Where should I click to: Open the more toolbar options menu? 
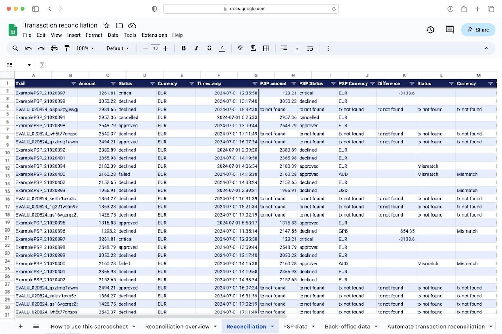point(328,48)
